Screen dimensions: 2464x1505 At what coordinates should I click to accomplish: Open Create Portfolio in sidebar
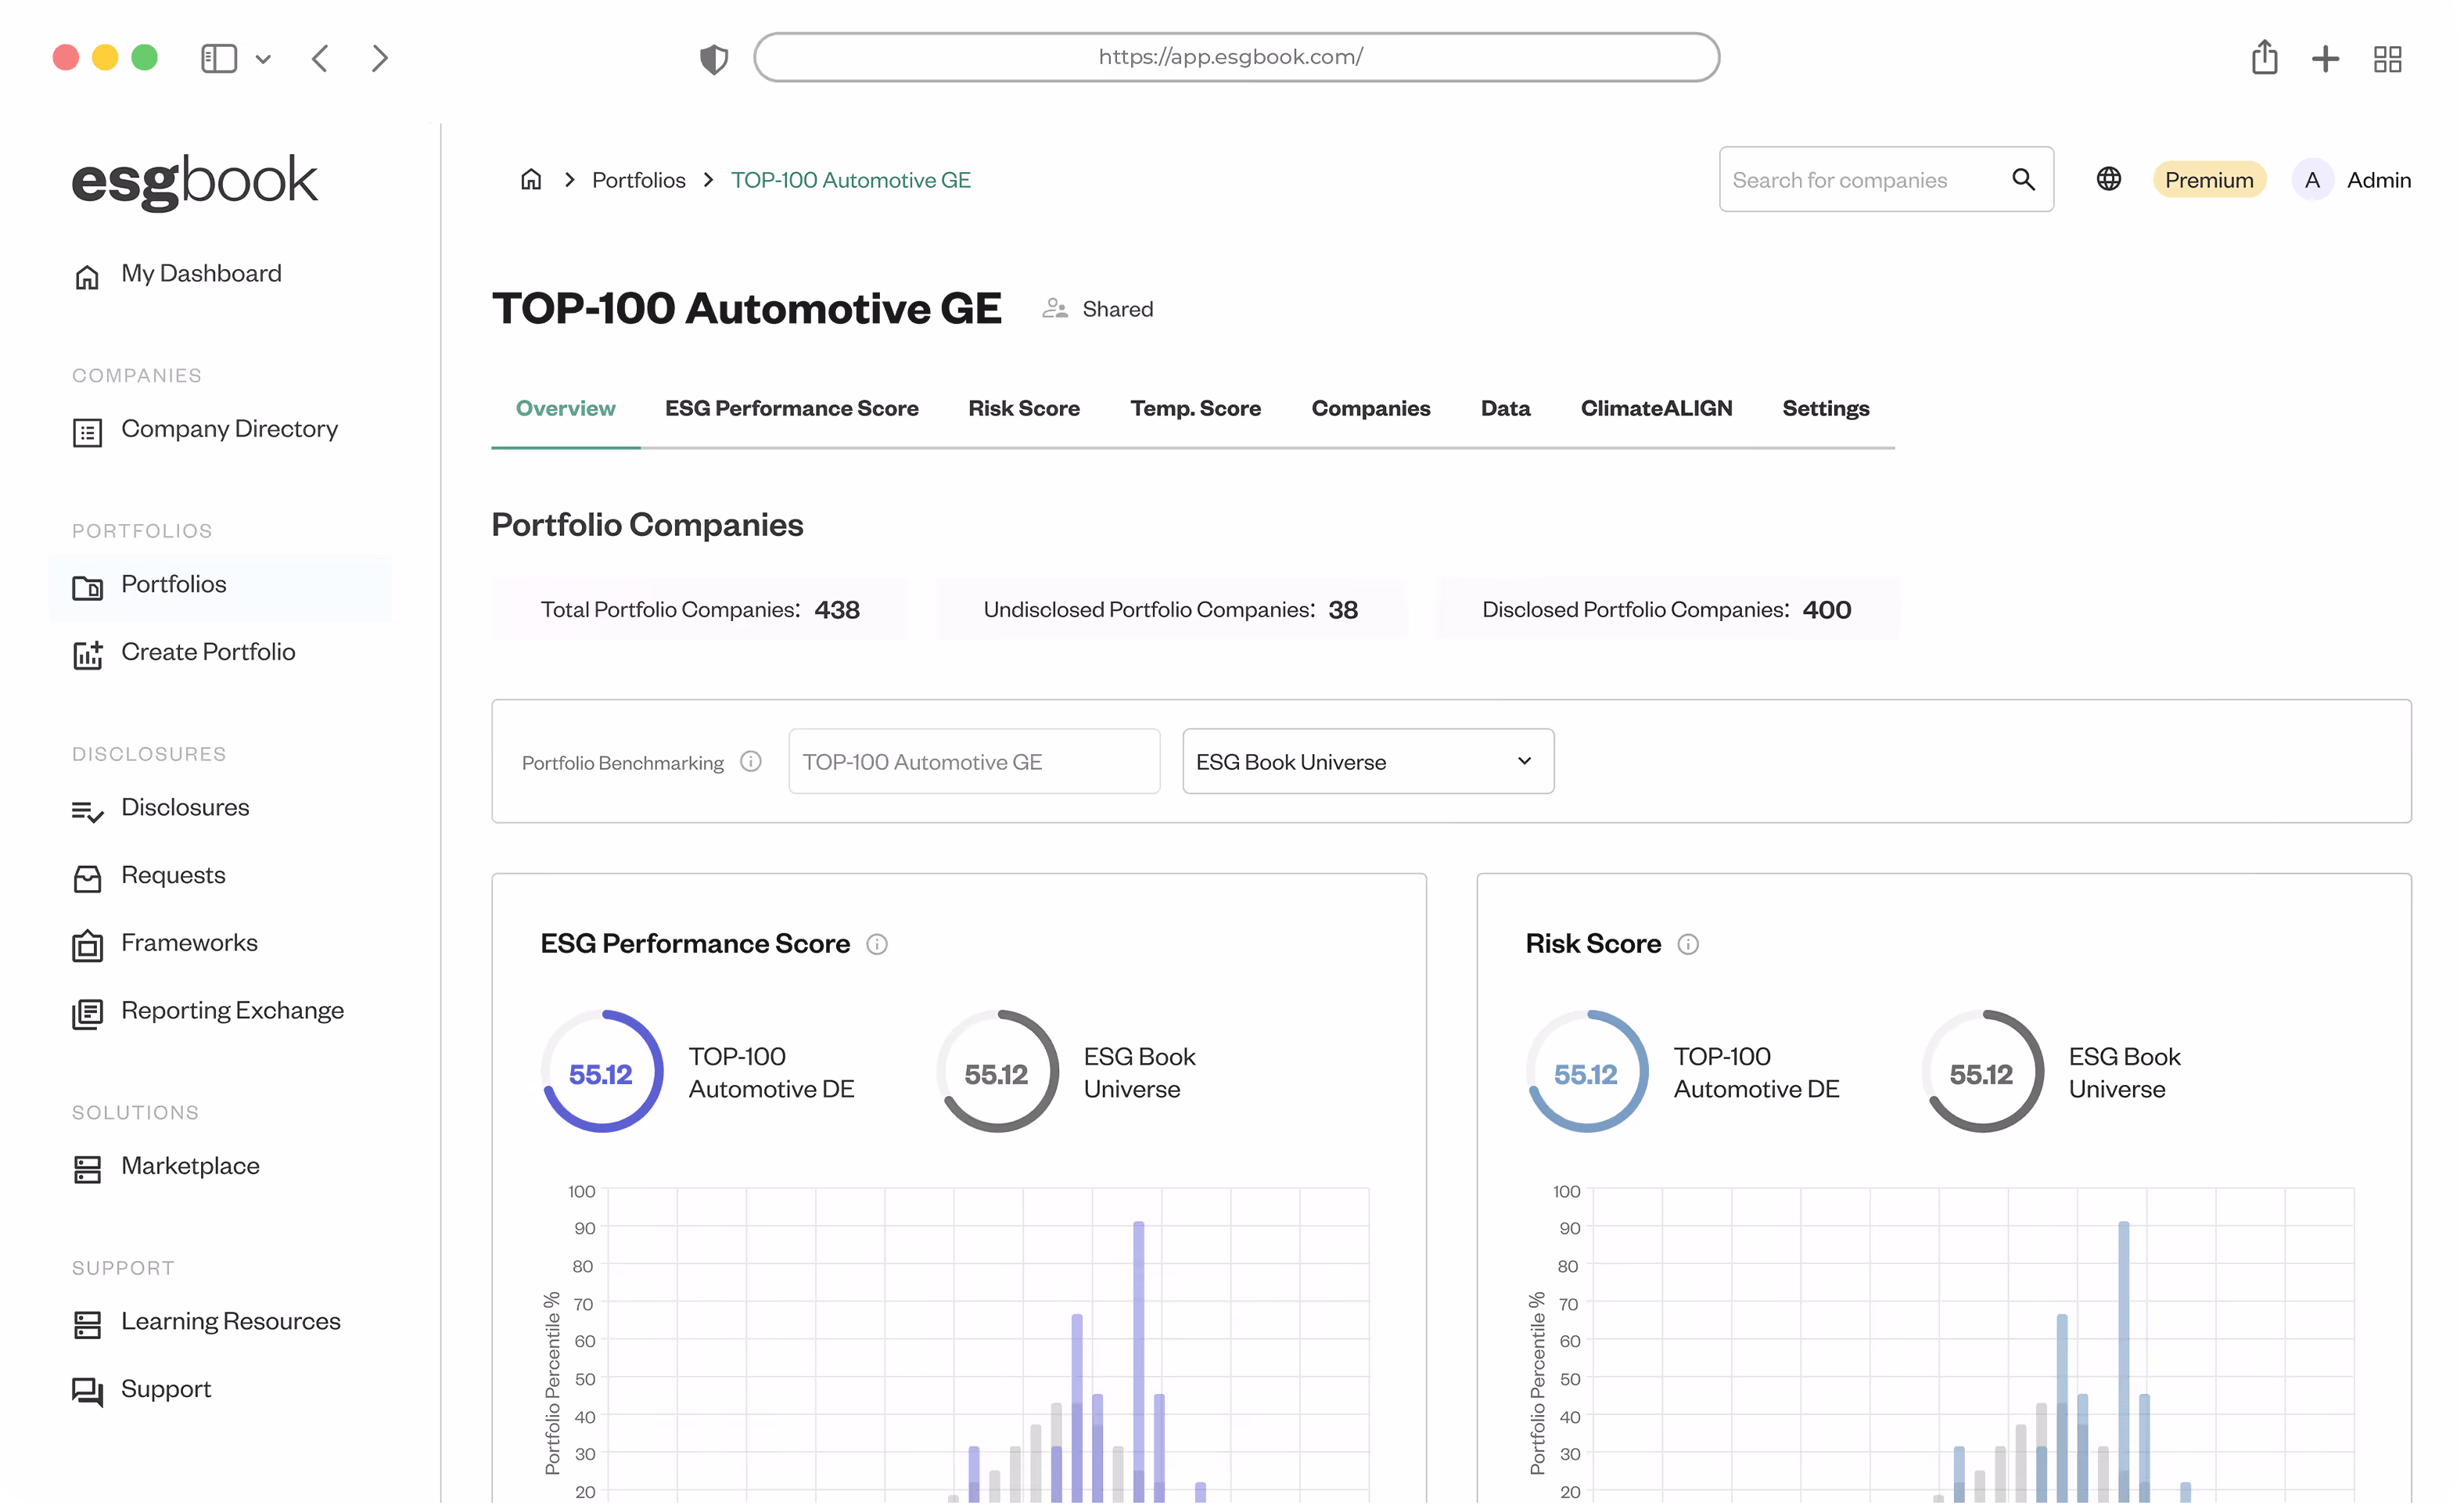[x=208, y=652]
